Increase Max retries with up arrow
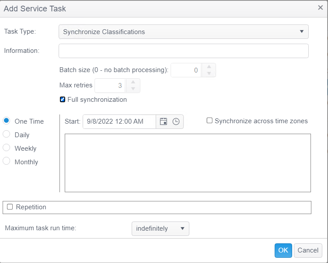328x263 pixels. [133, 82]
